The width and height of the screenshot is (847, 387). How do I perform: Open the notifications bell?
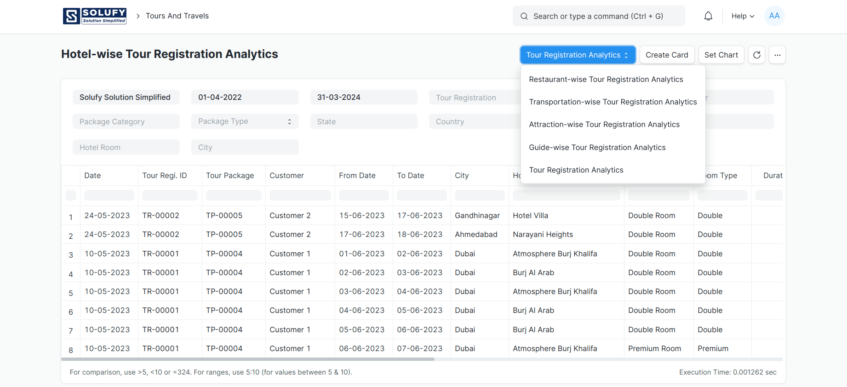(x=708, y=16)
